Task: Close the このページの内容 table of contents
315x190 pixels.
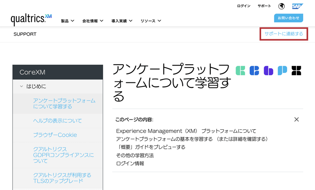Action: pyautogui.click(x=296, y=120)
